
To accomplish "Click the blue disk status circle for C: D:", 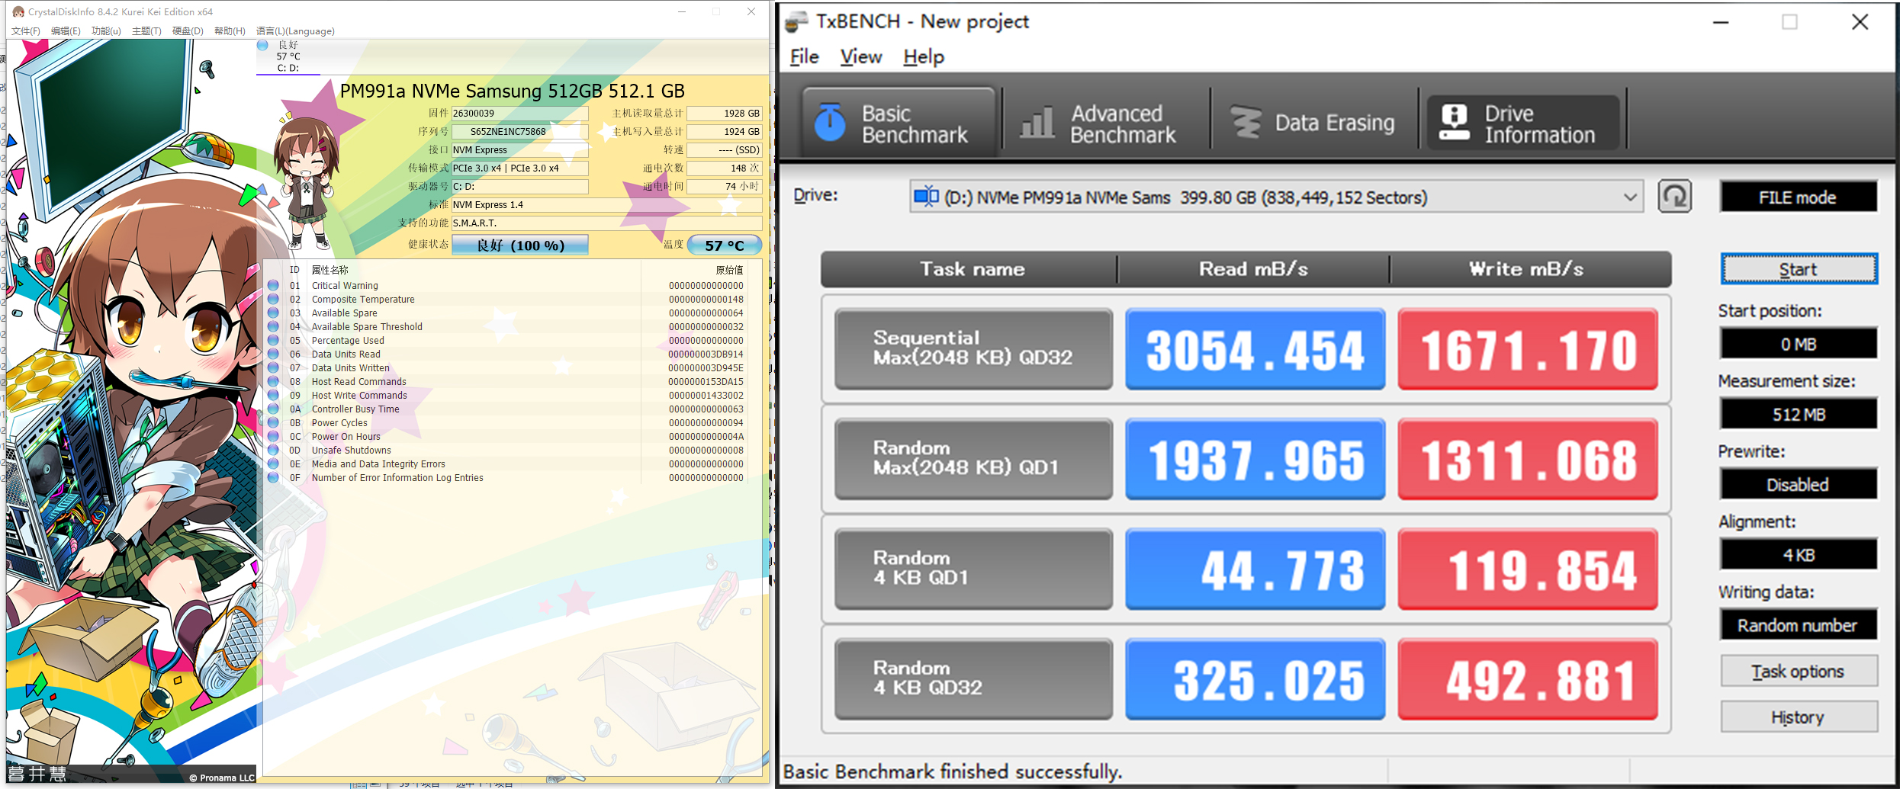I will pyautogui.click(x=263, y=46).
